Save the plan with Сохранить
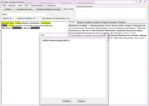 click(x=66, y=101)
